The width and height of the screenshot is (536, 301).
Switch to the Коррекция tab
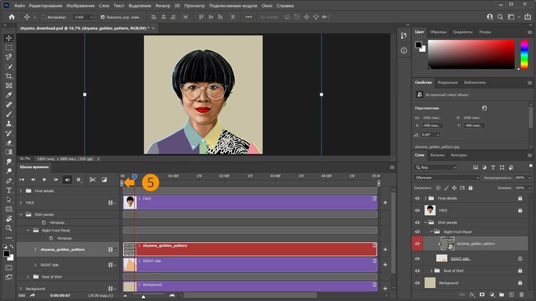point(447,82)
